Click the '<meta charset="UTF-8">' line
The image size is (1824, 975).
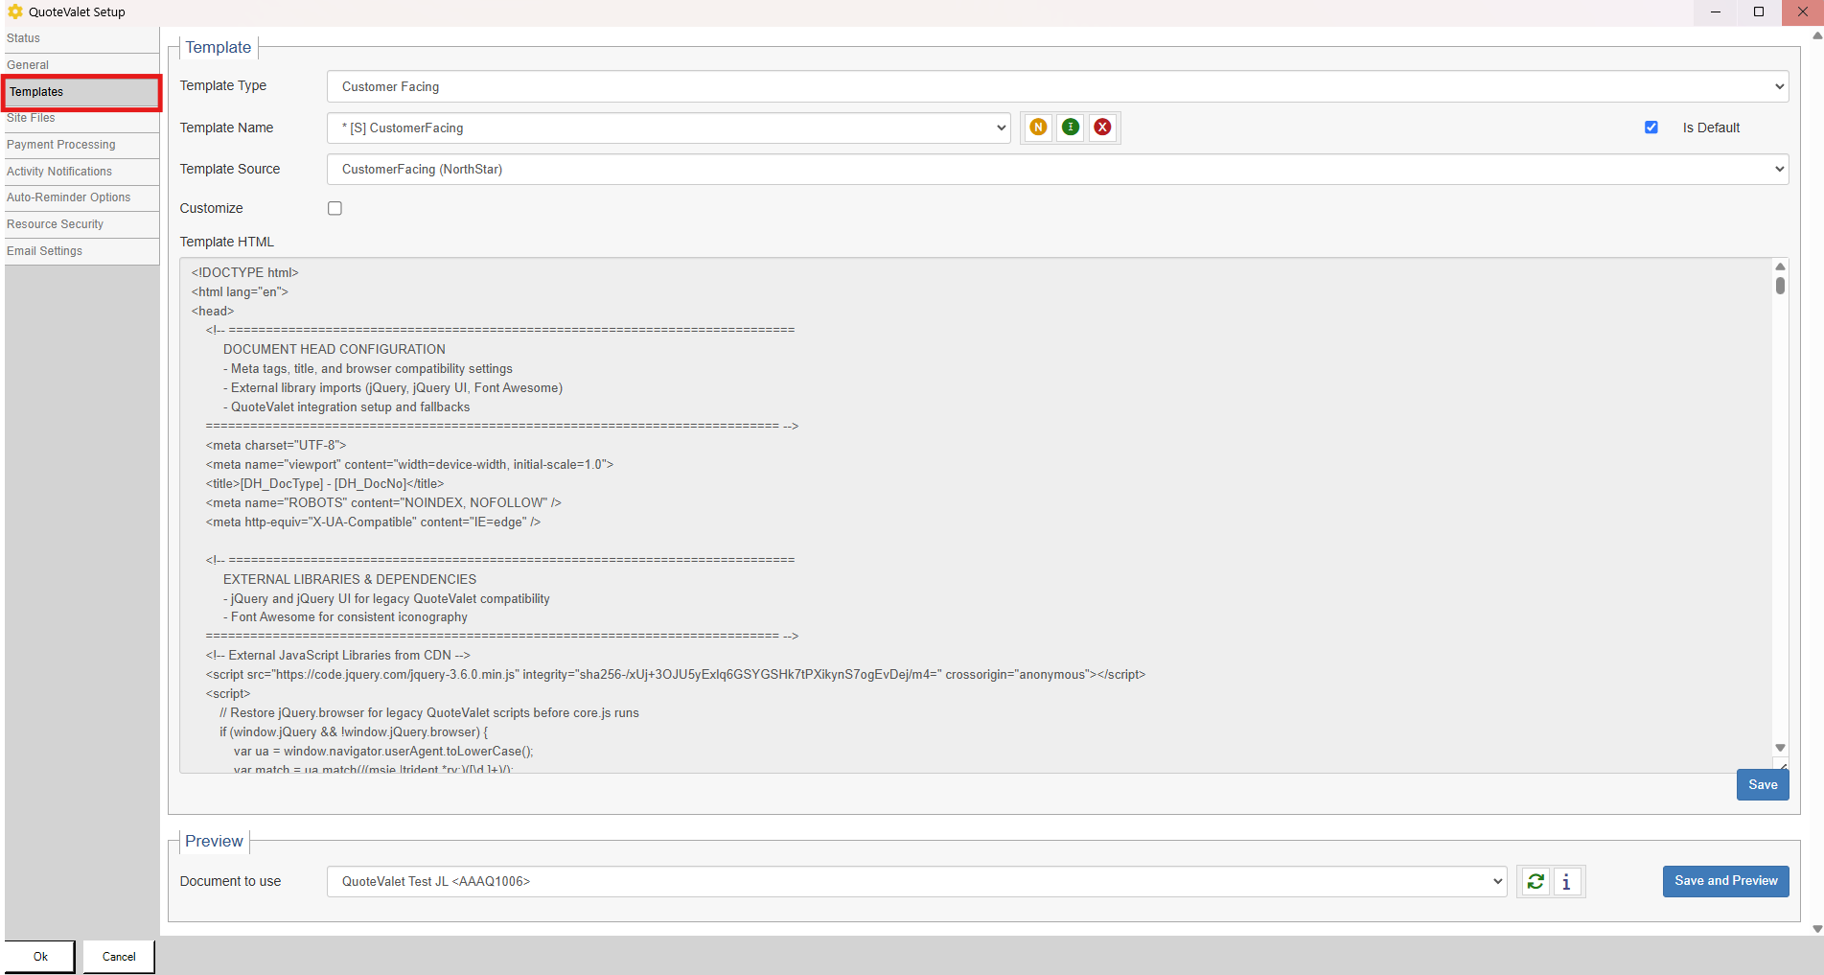coord(276,446)
